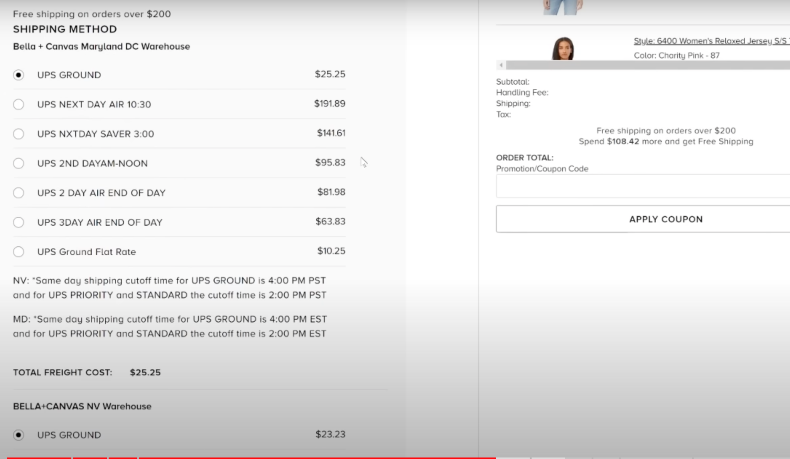
Task: Click the left arrow navigation icon
Action: (x=501, y=64)
